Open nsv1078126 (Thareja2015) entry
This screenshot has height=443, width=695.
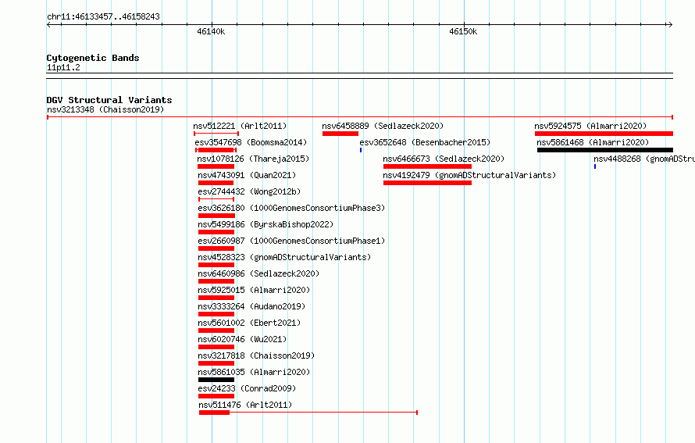(253, 159)
